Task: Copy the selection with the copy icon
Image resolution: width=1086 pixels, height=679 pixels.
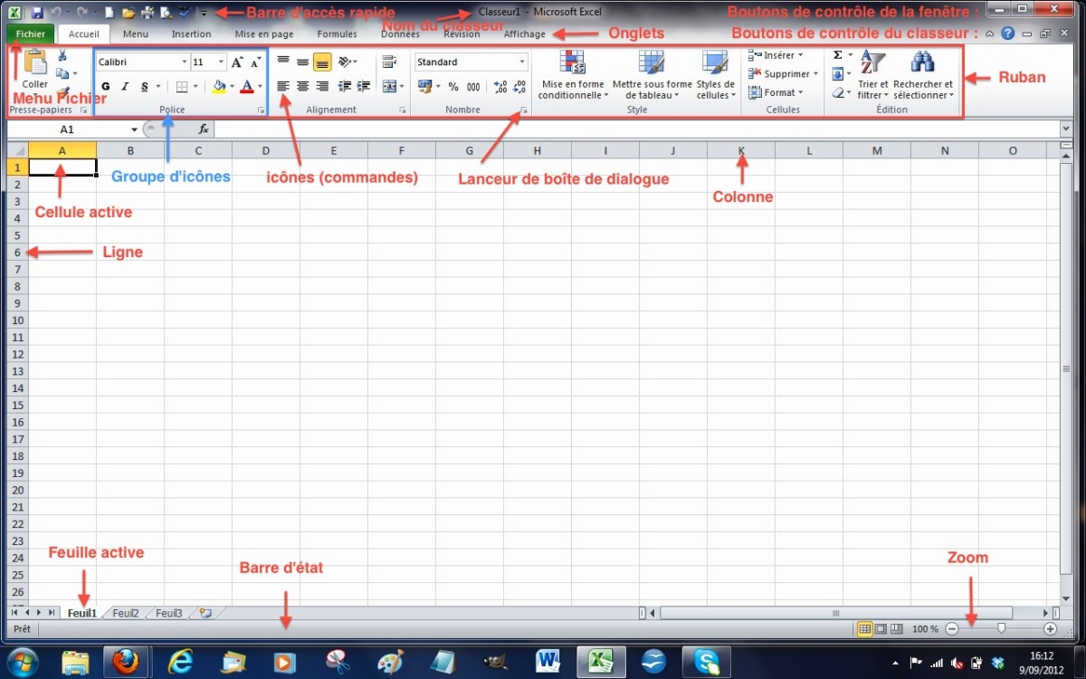Action: [x=62, y=73]
